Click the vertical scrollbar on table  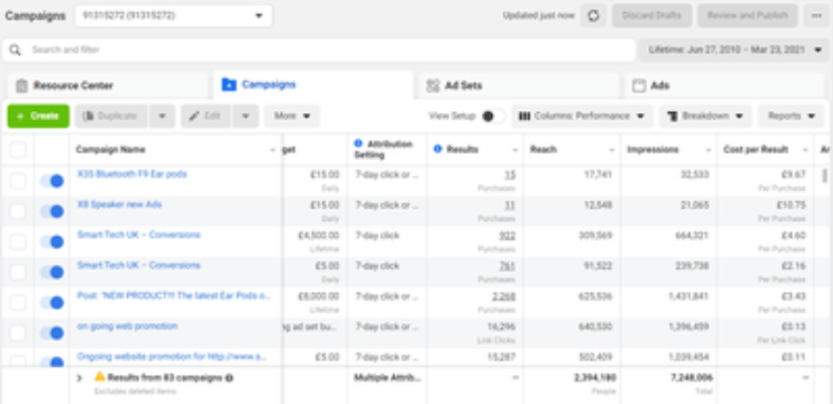[825, 175]
